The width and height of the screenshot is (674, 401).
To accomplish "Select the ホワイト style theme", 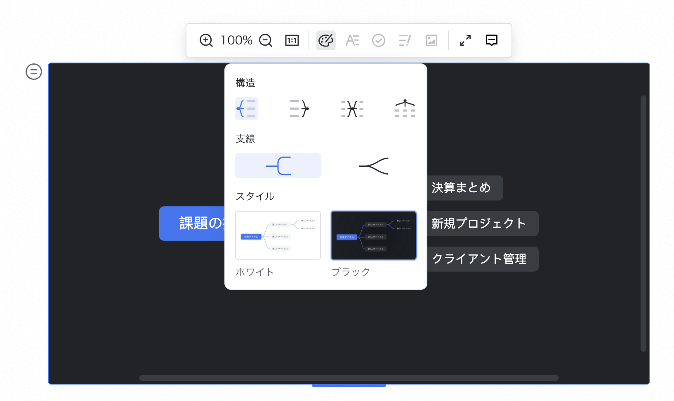I will [278, 235].
